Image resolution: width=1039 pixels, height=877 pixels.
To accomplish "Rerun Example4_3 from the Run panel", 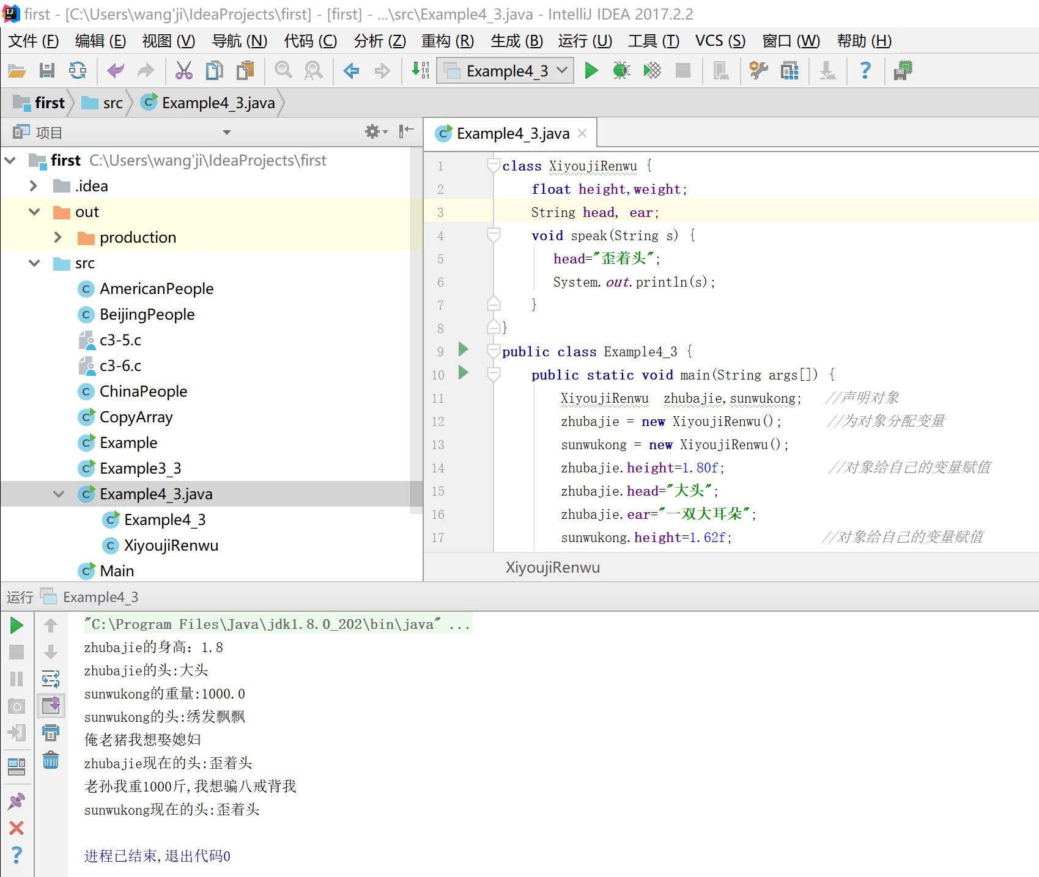I will coord(17,625).
